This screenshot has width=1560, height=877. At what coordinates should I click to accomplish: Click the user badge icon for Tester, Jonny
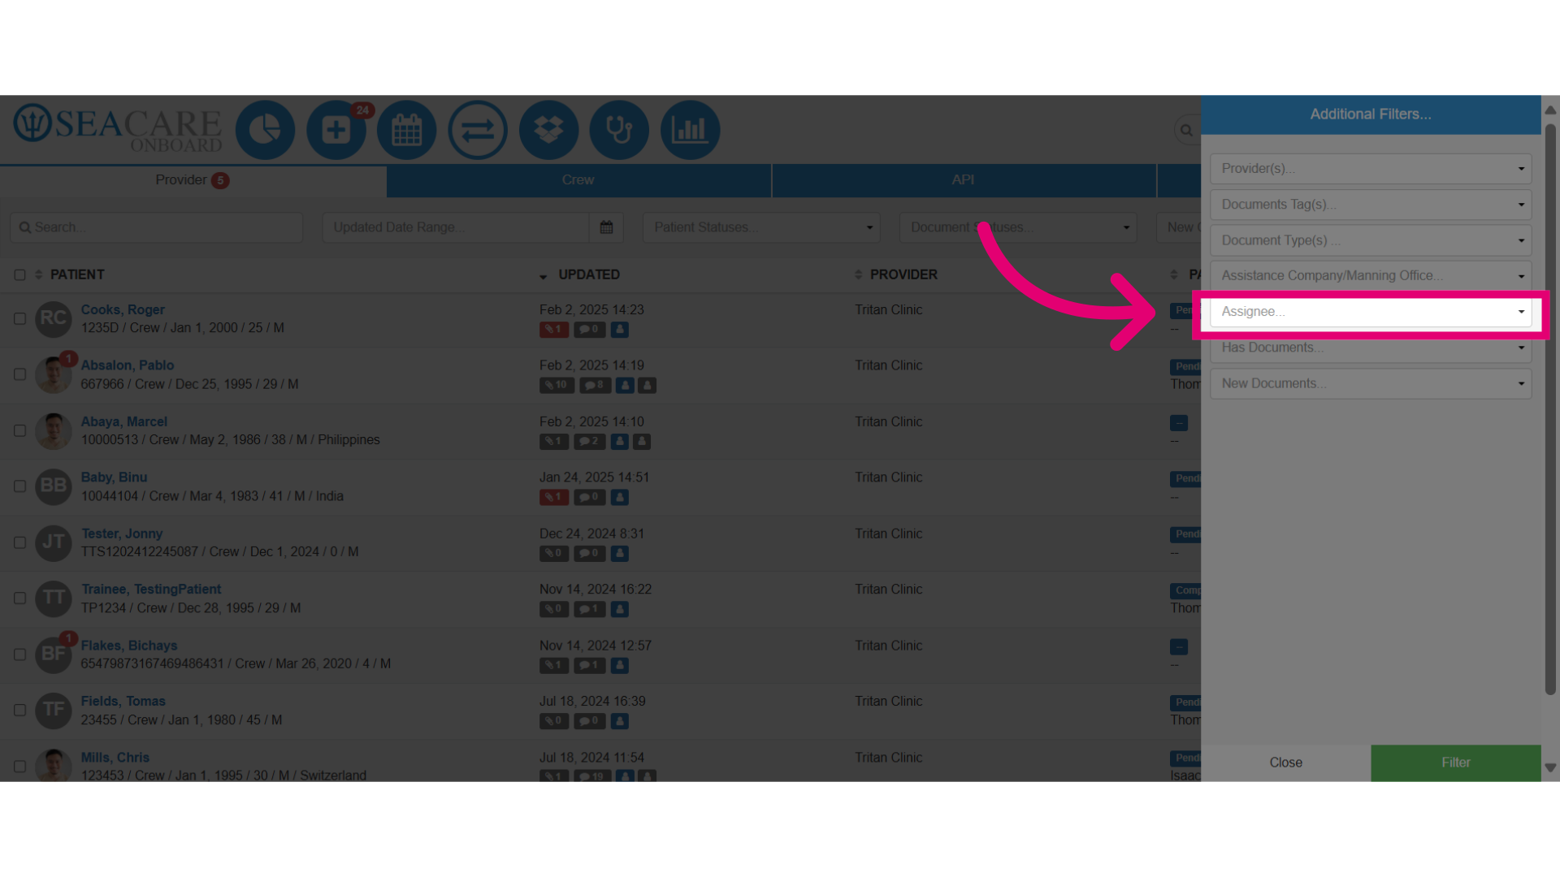tap(620, 554)
